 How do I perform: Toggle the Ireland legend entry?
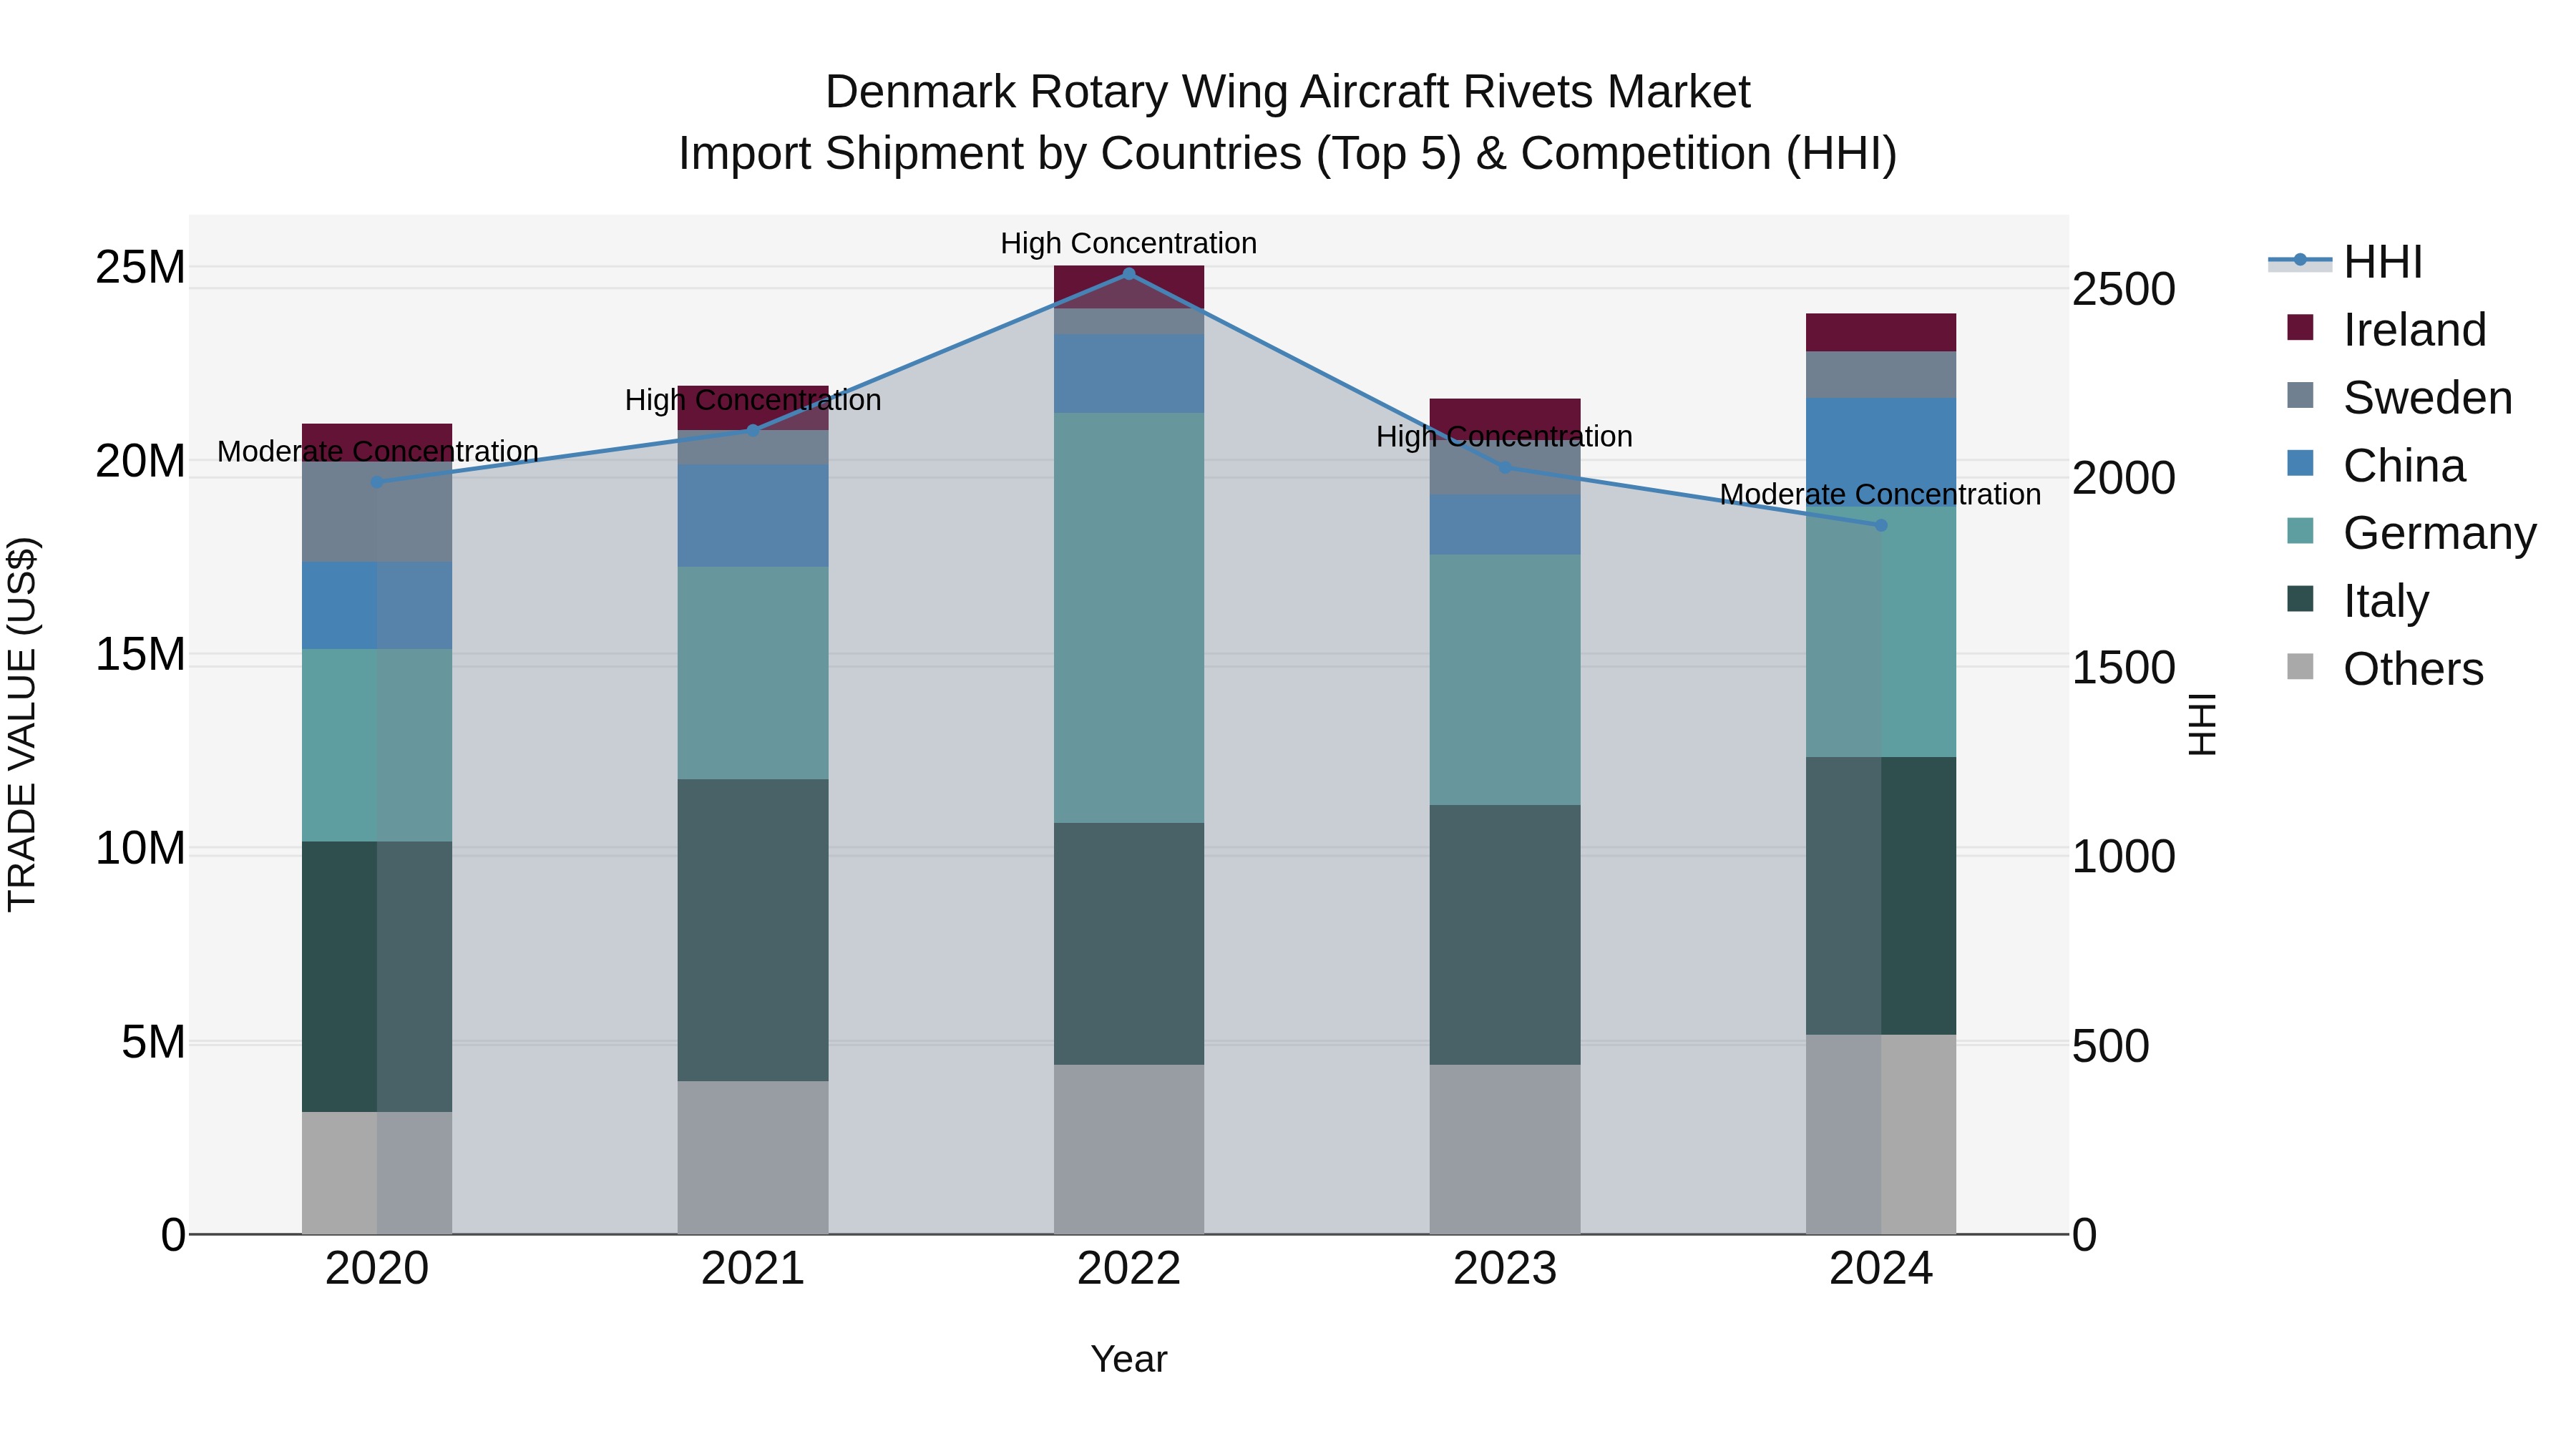(2386, 330)
